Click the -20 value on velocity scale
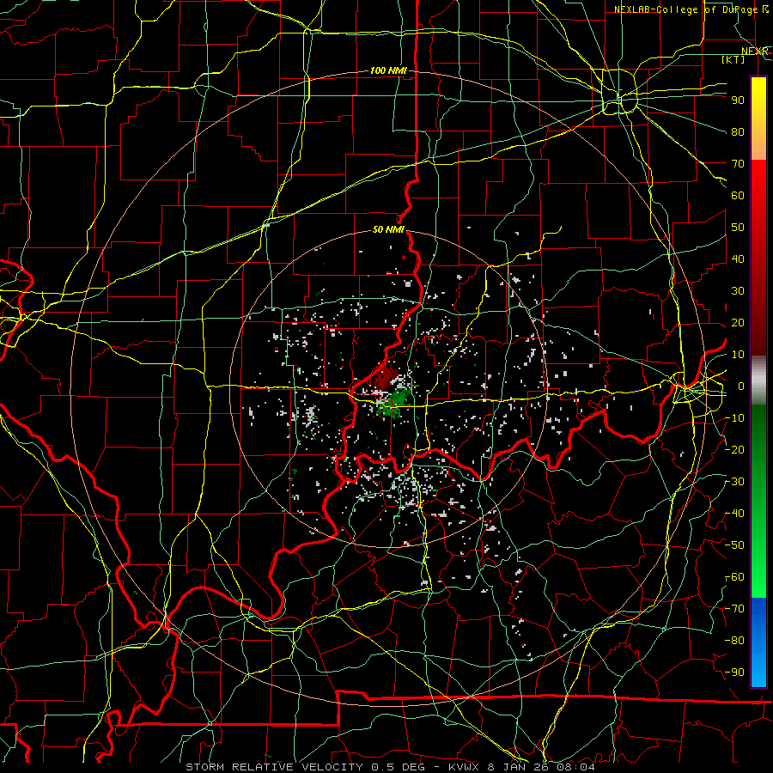Image resolution: width=773 pixels, height=773 pixels. (x=735, y=450)
